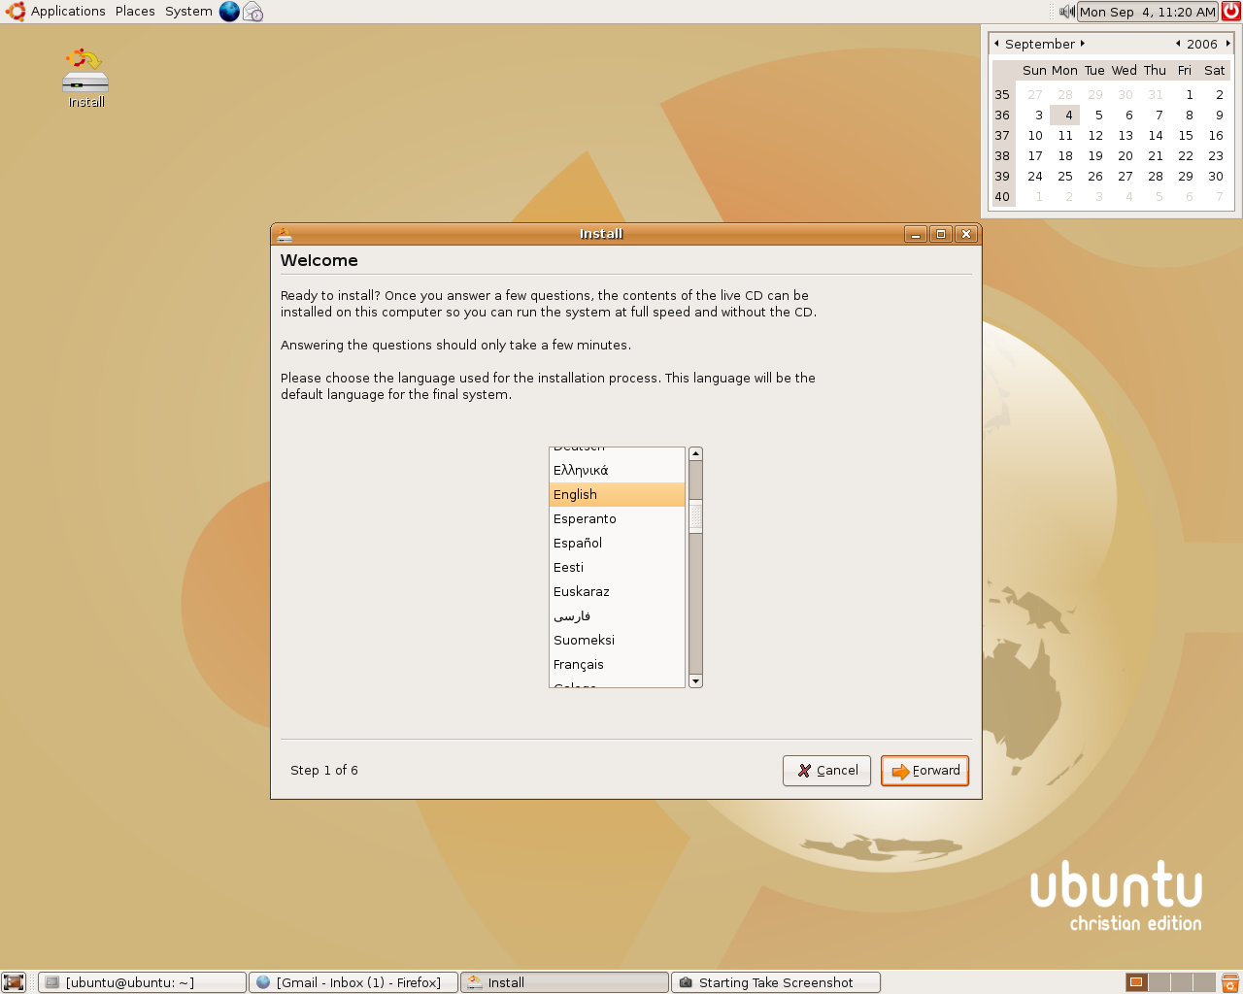Switch to Starting Take Screenshot task
Viewport: 1243px width, 994px height.
[776, 982]
